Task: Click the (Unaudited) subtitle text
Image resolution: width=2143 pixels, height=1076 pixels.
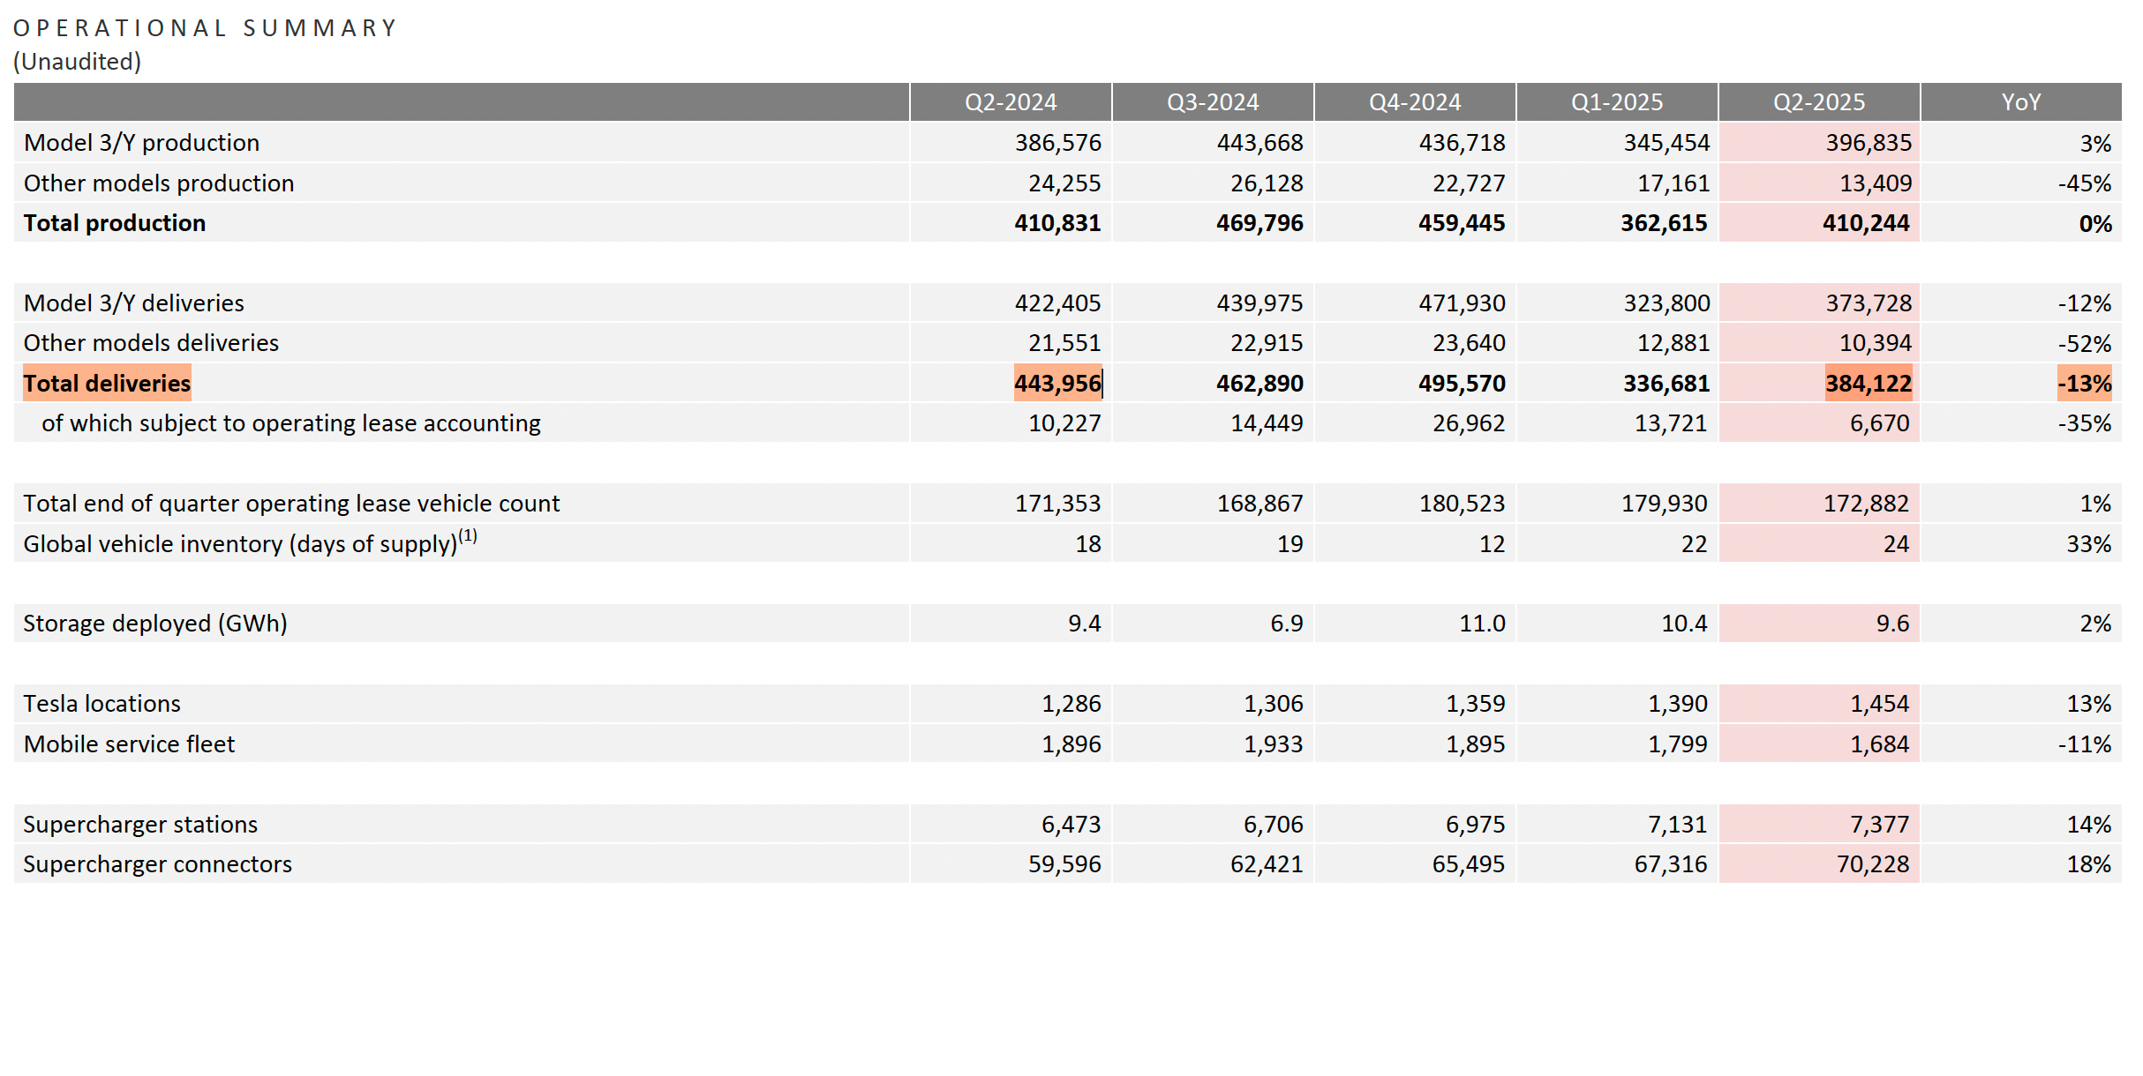Action: click(x=77, y=62)
